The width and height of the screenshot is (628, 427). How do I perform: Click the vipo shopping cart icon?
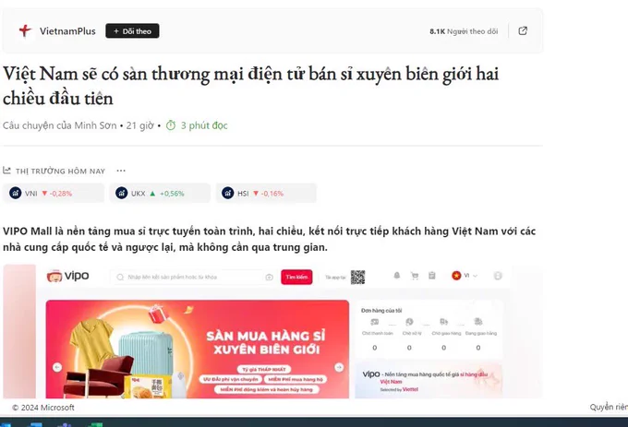pyautogui.click(x=415, y=276)
